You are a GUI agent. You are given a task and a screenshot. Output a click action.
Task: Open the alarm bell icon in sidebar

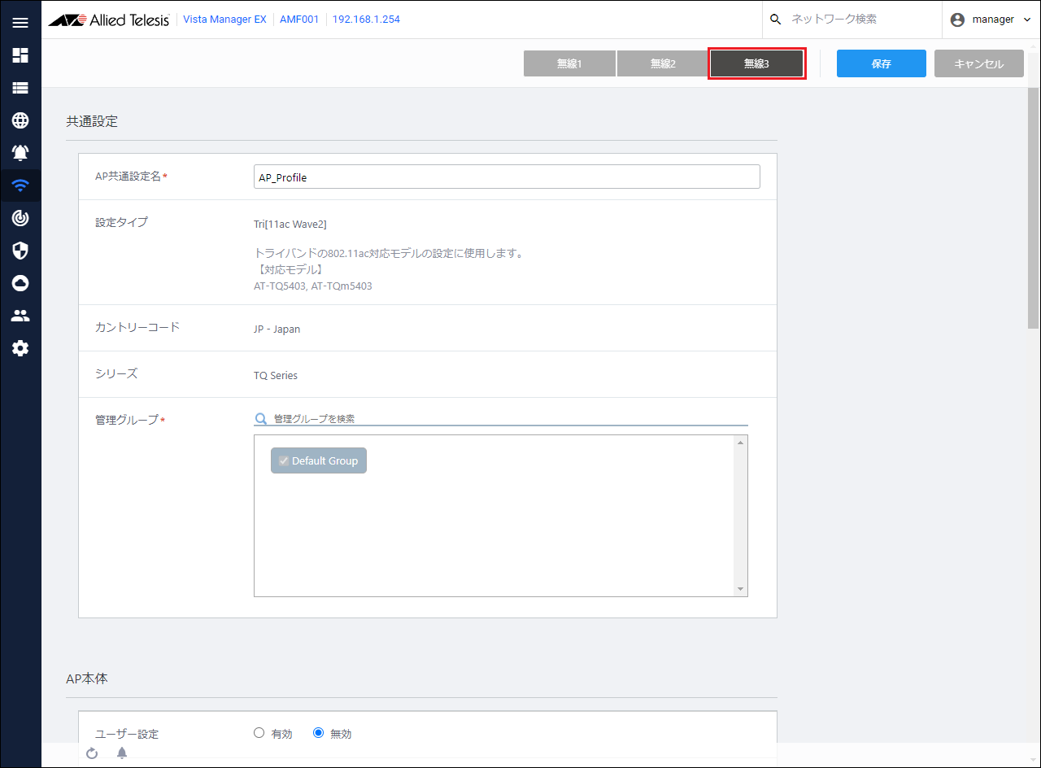(x=20, y=153)
